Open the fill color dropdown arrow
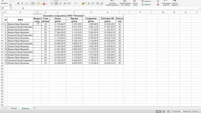 [x=41, y=3]
